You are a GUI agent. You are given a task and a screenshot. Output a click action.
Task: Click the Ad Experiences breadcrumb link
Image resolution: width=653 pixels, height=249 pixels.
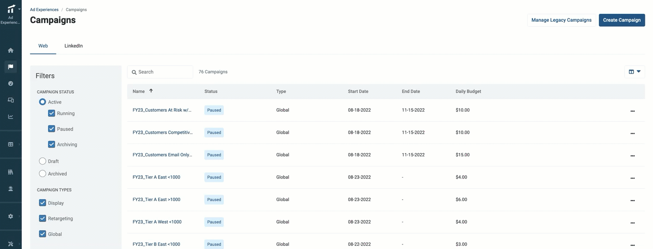(44, 10)
